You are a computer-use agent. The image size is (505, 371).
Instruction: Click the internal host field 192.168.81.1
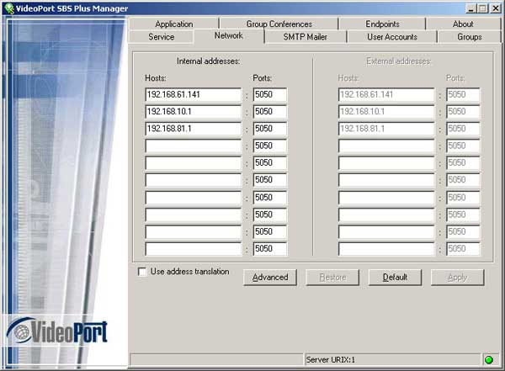pos(194,129)
